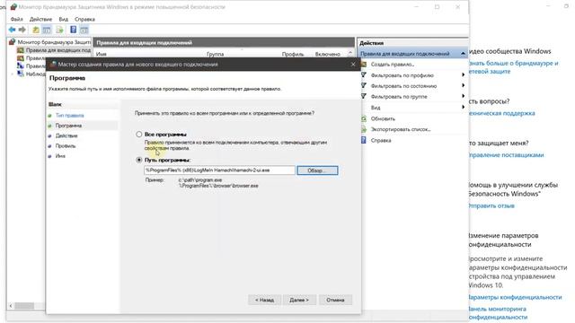Screen dimensions: 575x323
Task: Click the Назад back button
Action: 264,300
